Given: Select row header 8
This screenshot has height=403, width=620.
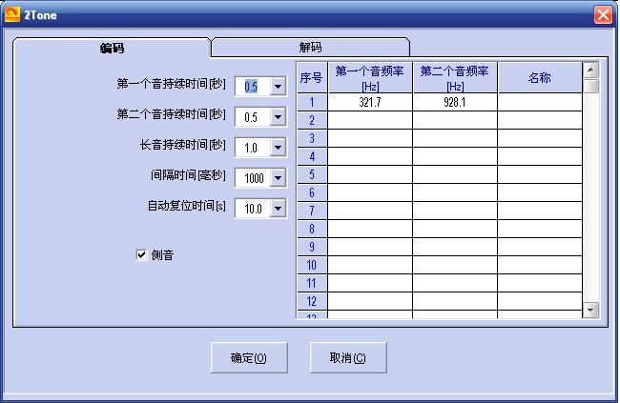Looking at the screenshot, I should tap(312, 229).
